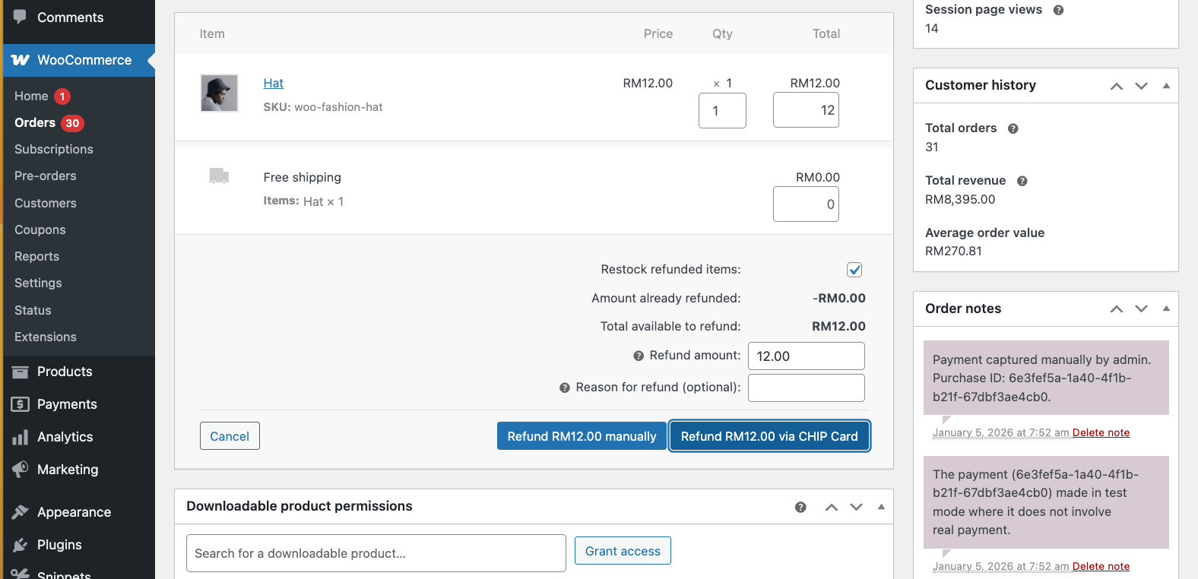Click the Total orders help icon
Viewport: 1198px width, 579px height.
1013,128
